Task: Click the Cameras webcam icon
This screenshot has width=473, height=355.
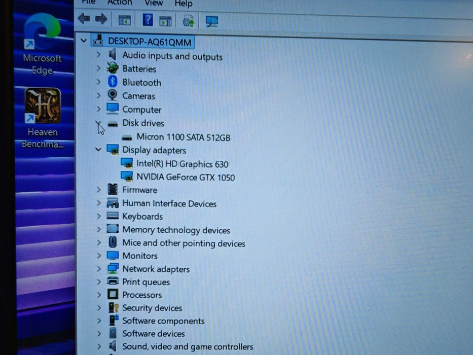Action: point(113,95)
